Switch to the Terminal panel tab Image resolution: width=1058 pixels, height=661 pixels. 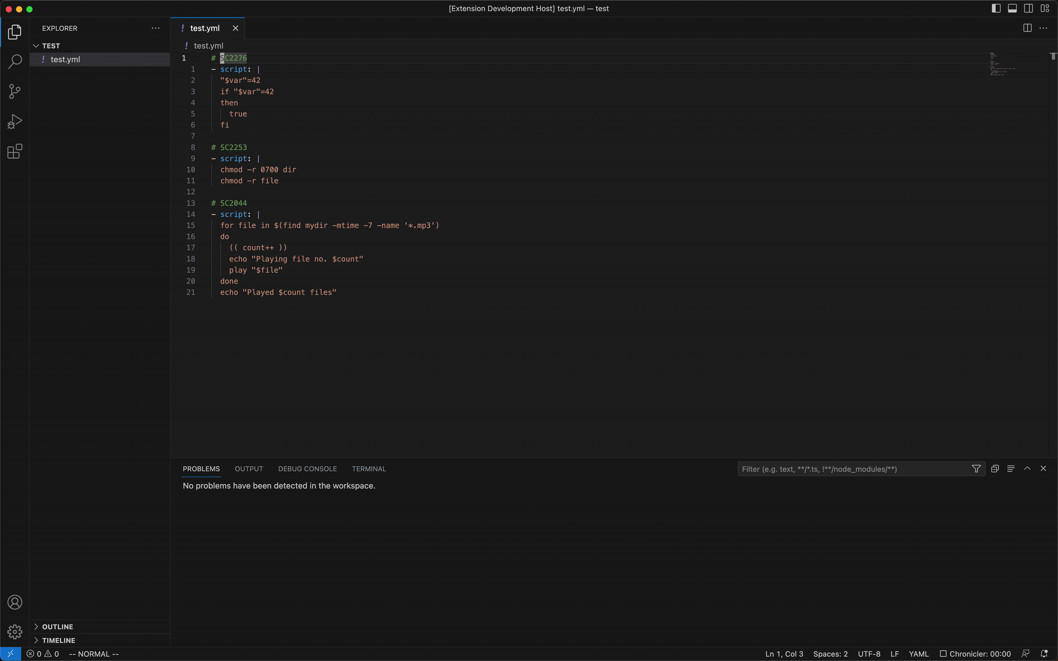[x=368, y=469]
